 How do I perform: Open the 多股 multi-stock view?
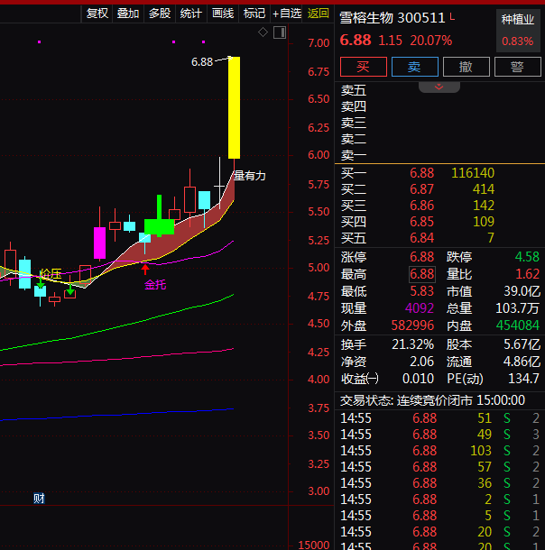pyautogui.click(x=160, y=13)
